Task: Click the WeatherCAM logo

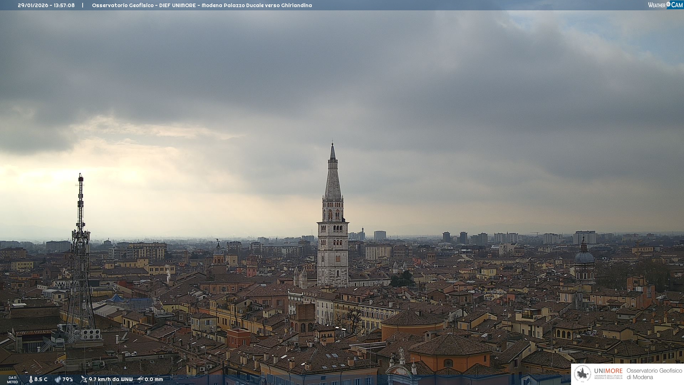Action: pos(665,5)
